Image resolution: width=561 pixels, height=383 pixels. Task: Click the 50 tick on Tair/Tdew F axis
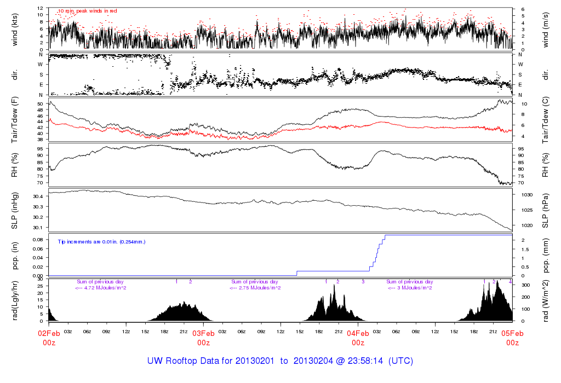coord(41,104)
